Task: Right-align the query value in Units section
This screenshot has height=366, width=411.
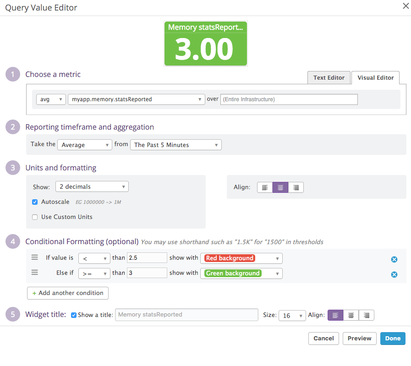Action: 296,187
